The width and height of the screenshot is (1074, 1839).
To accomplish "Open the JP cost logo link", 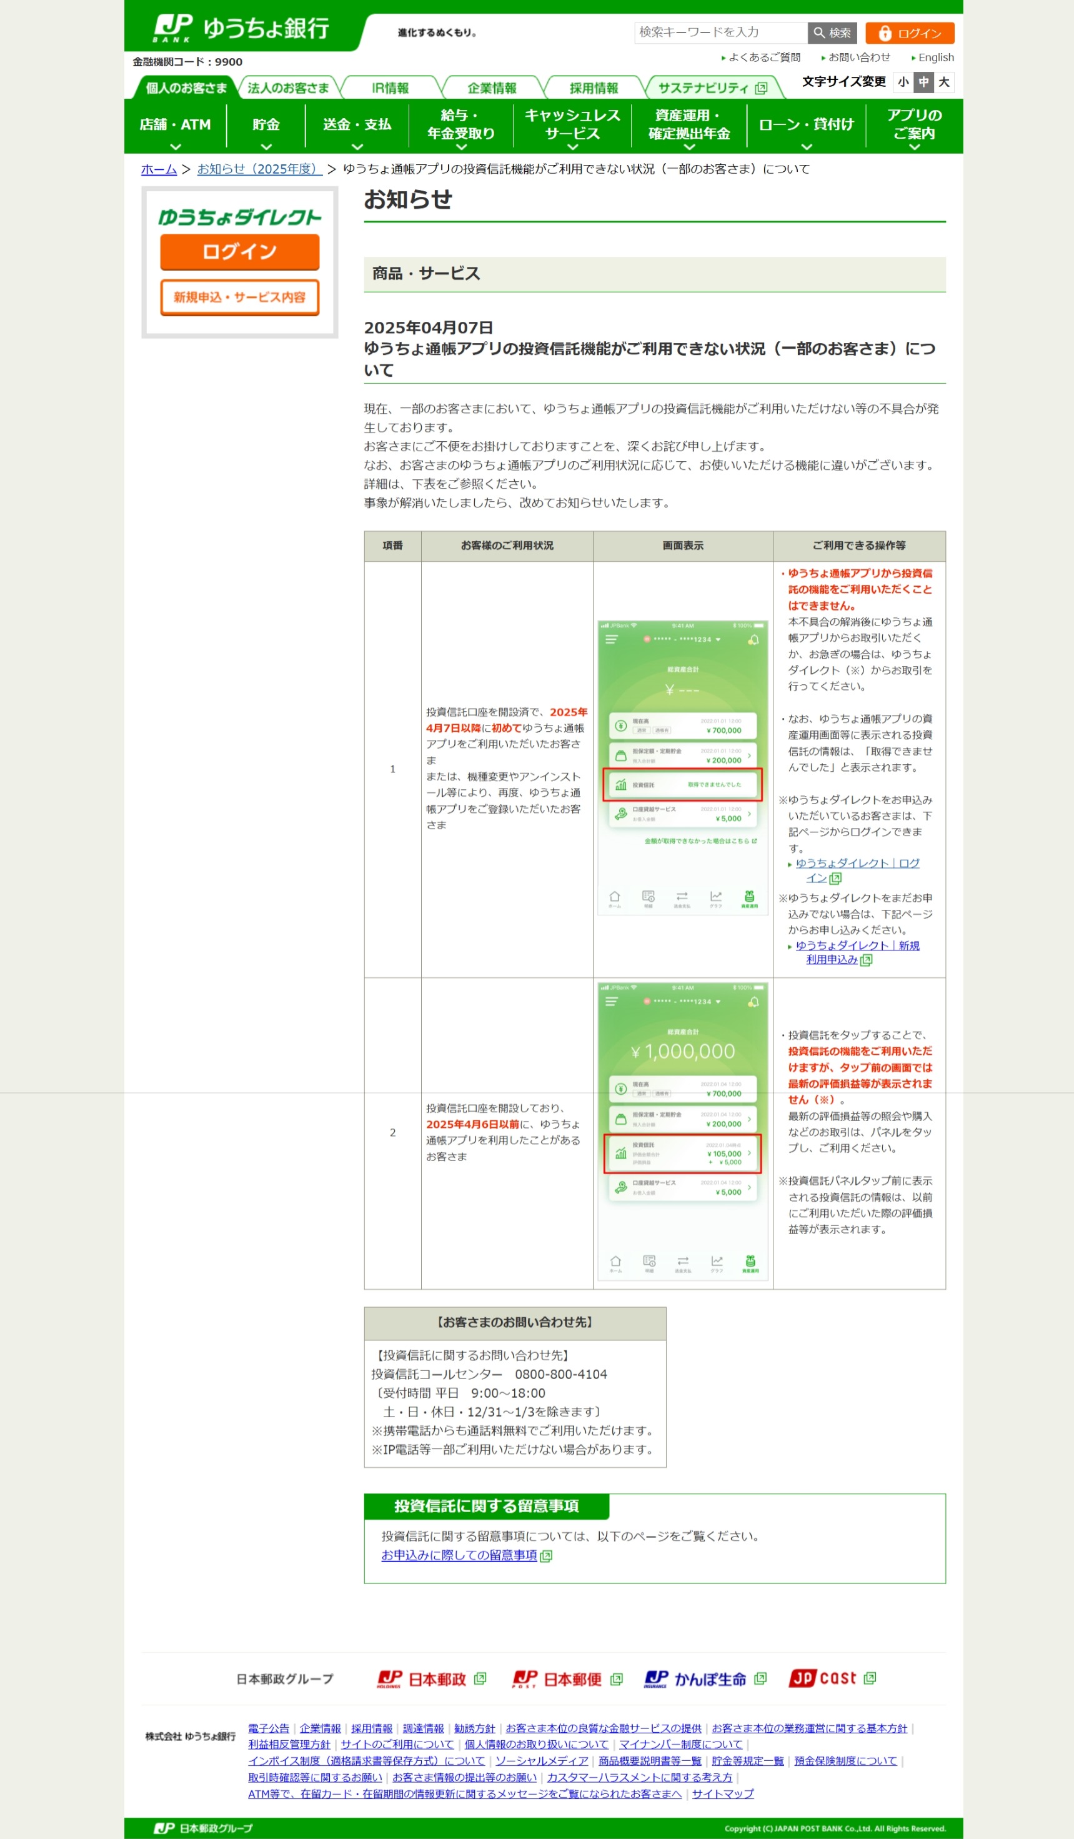I will (x=832, y=1678).
